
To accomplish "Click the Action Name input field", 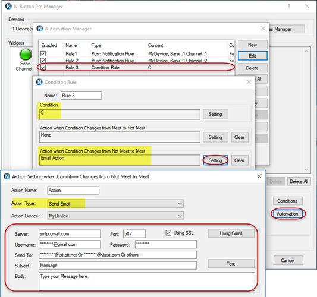I will (73, 191).
